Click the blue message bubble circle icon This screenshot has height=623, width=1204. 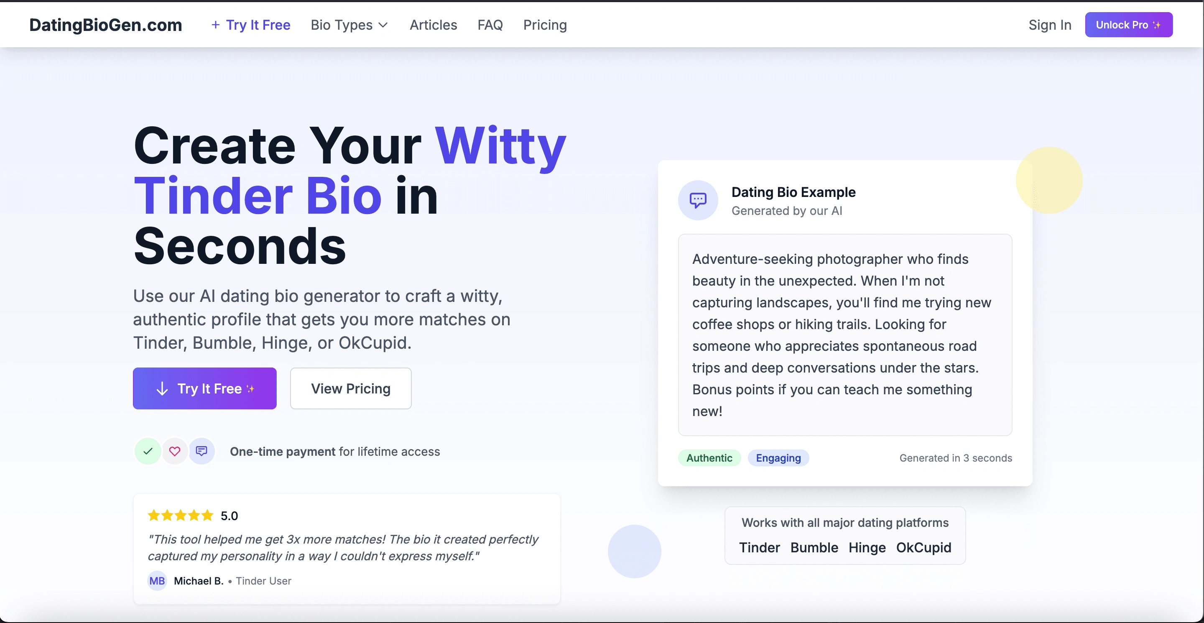coord(202,451)
